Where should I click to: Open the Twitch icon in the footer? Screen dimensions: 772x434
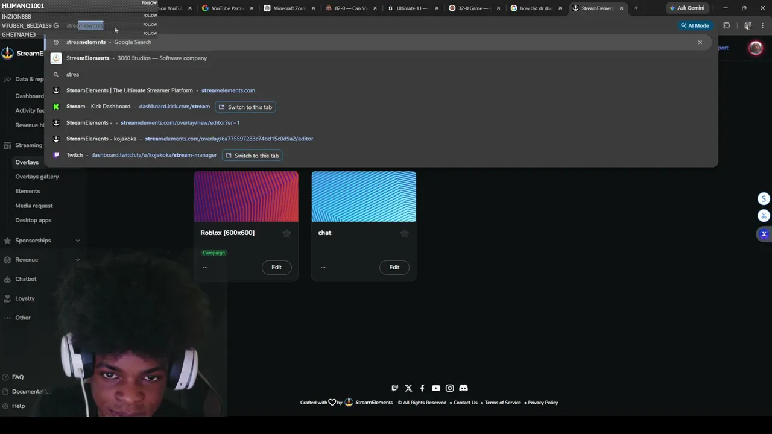click(x=395, y=388)
